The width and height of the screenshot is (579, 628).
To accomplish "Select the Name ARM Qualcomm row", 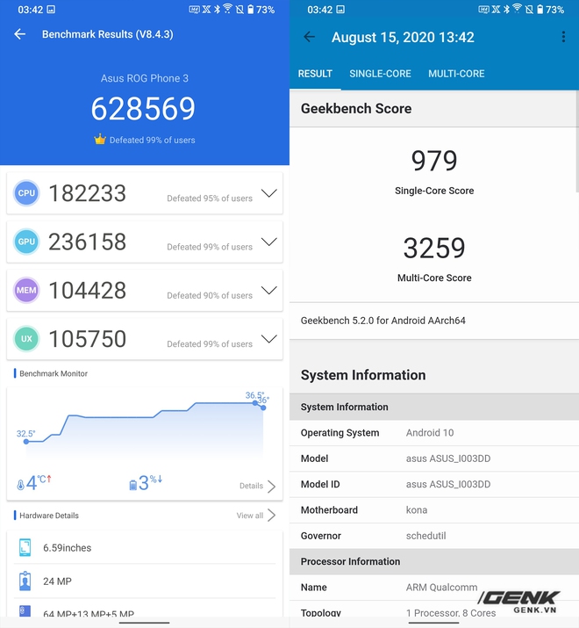I will click(x=434, y=587).
